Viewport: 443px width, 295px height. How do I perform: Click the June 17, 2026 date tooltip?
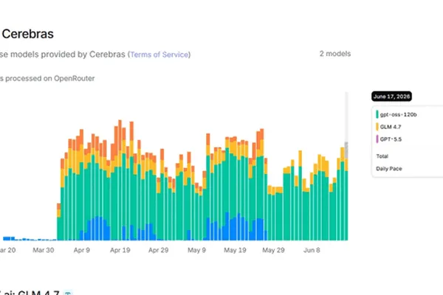(x=391, y=97)
